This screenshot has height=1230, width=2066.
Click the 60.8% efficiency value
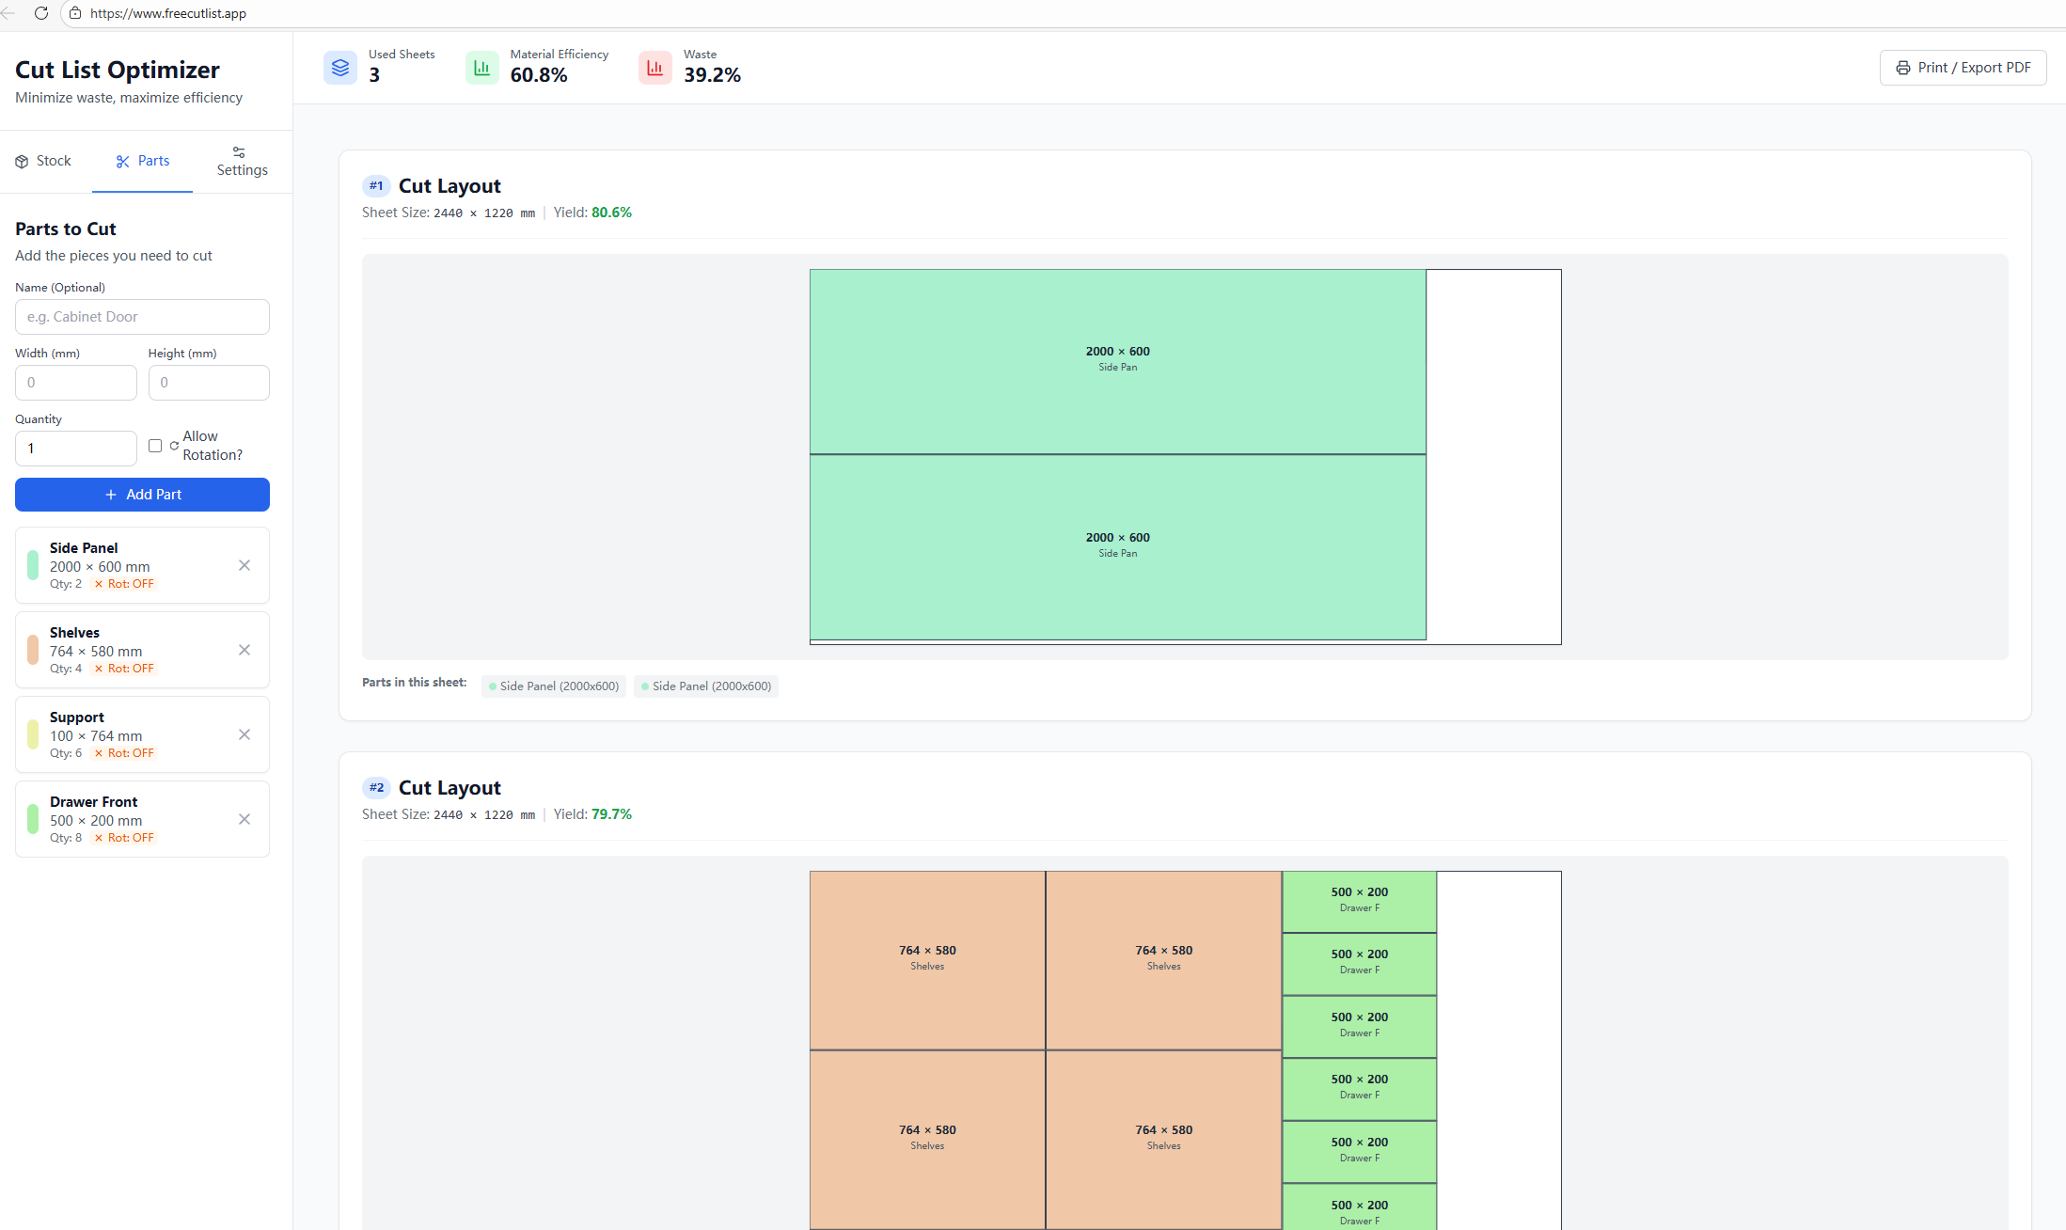click(x=539, y=75)
